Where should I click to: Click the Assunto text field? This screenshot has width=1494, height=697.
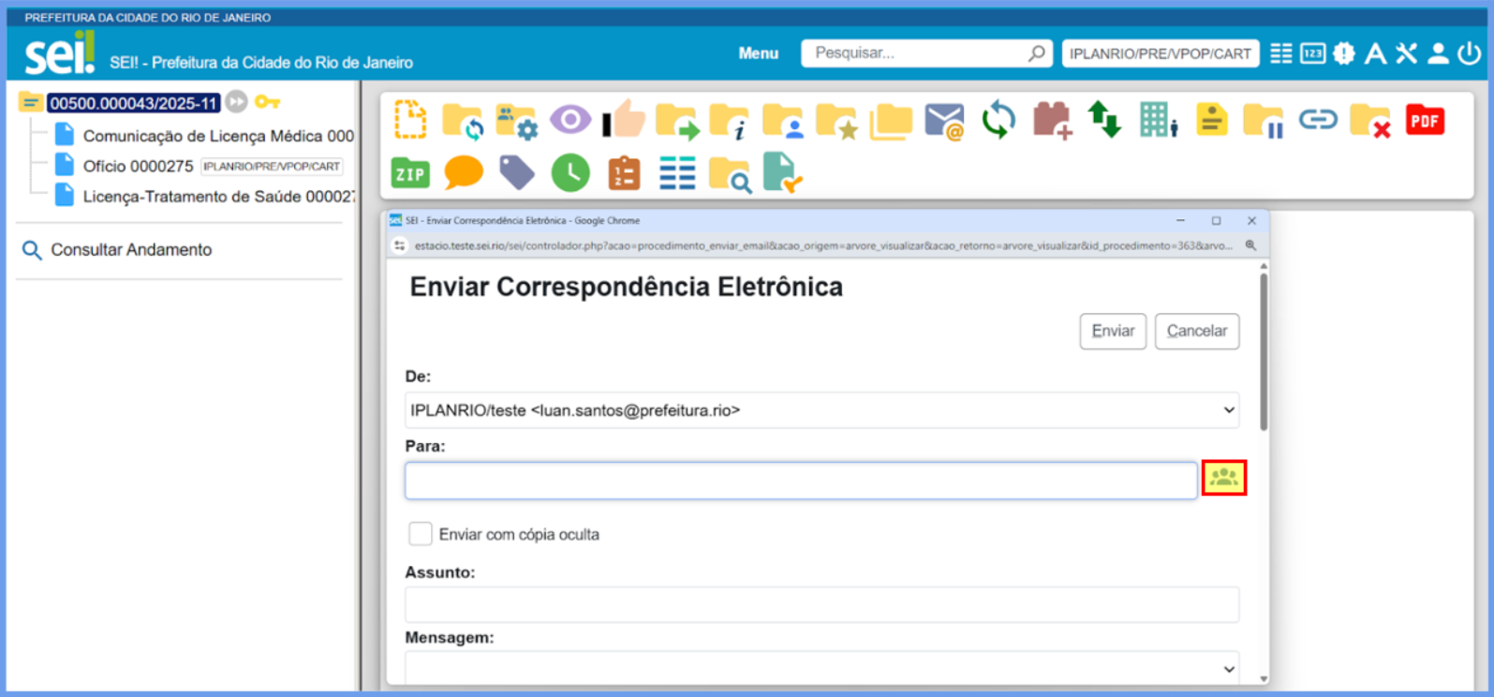tap(821, 604)
